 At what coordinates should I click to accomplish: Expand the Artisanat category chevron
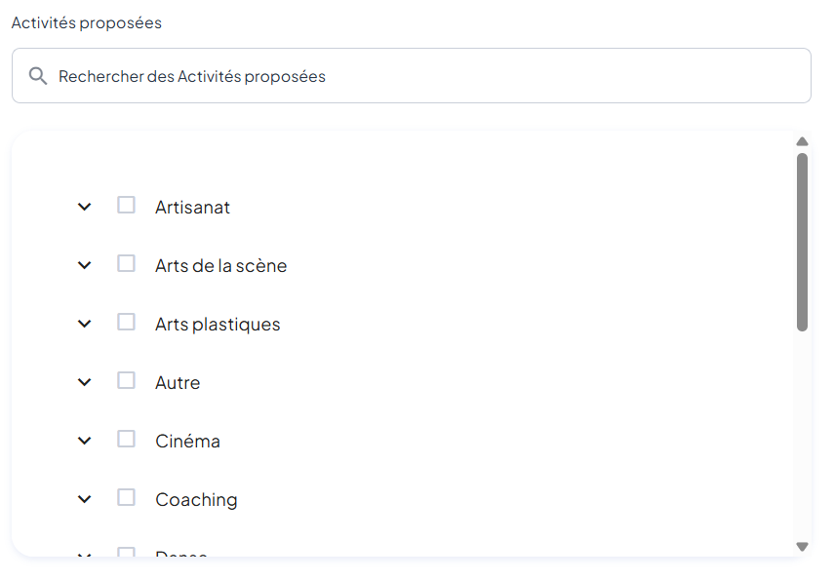(x=85, y=207)
